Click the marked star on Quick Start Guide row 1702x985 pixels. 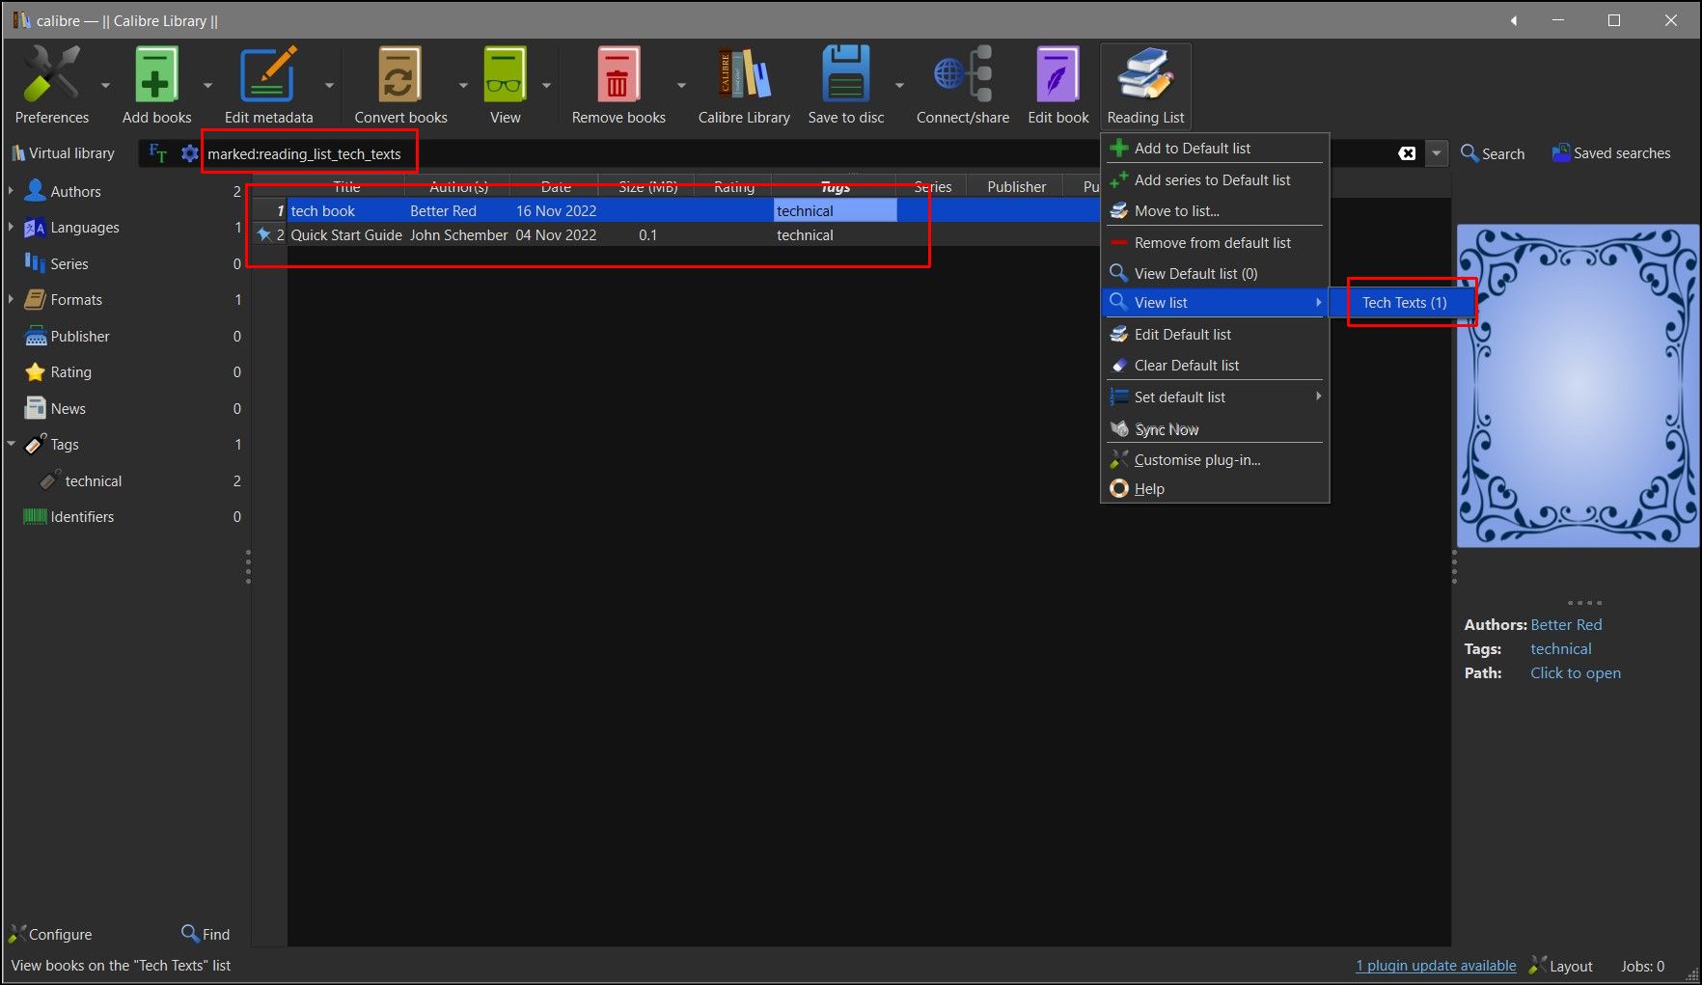(x=263, y=234)
